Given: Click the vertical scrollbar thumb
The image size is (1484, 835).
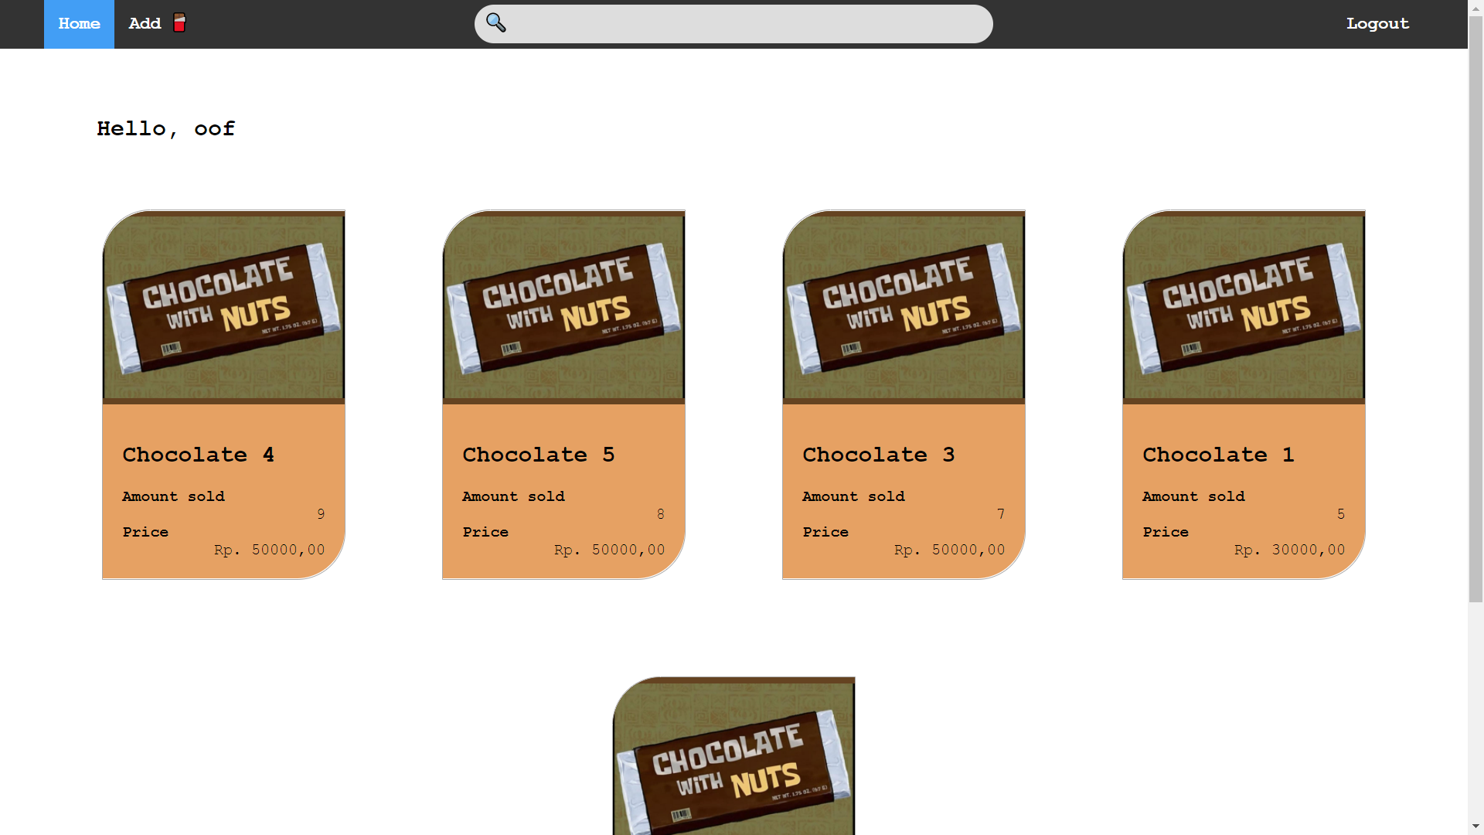Looking at the screenshot, I should click(x=1475, y=309).
